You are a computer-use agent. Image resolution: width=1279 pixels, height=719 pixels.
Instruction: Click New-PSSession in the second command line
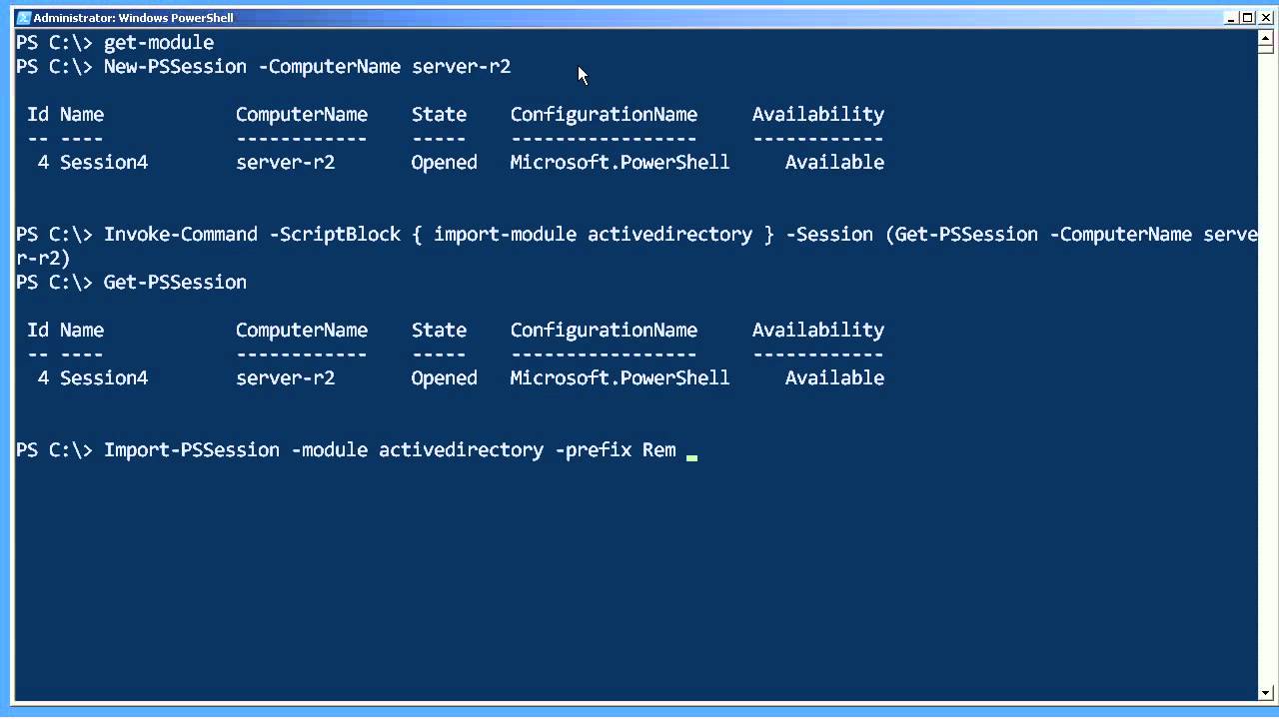coord(175,66)
